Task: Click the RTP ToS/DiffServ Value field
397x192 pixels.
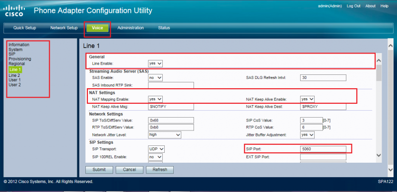Action: tap(171, 127)
